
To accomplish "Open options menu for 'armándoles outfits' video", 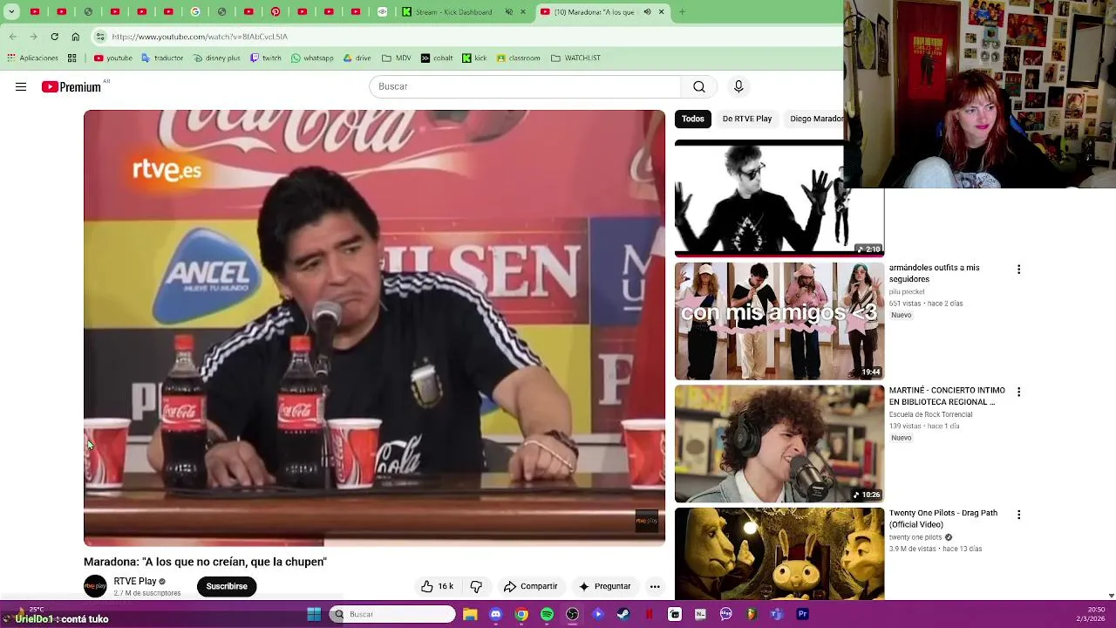I will (x=1018, y=270).
